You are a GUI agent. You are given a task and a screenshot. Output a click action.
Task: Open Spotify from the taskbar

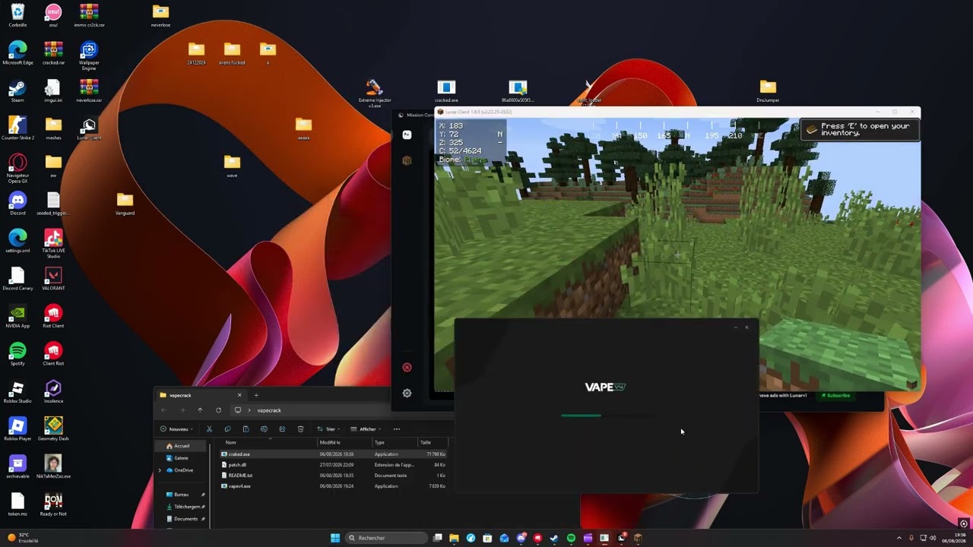click(571, 538)
